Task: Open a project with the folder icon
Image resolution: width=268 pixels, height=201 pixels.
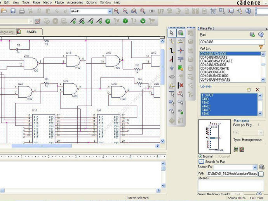Action: [4, 11]
